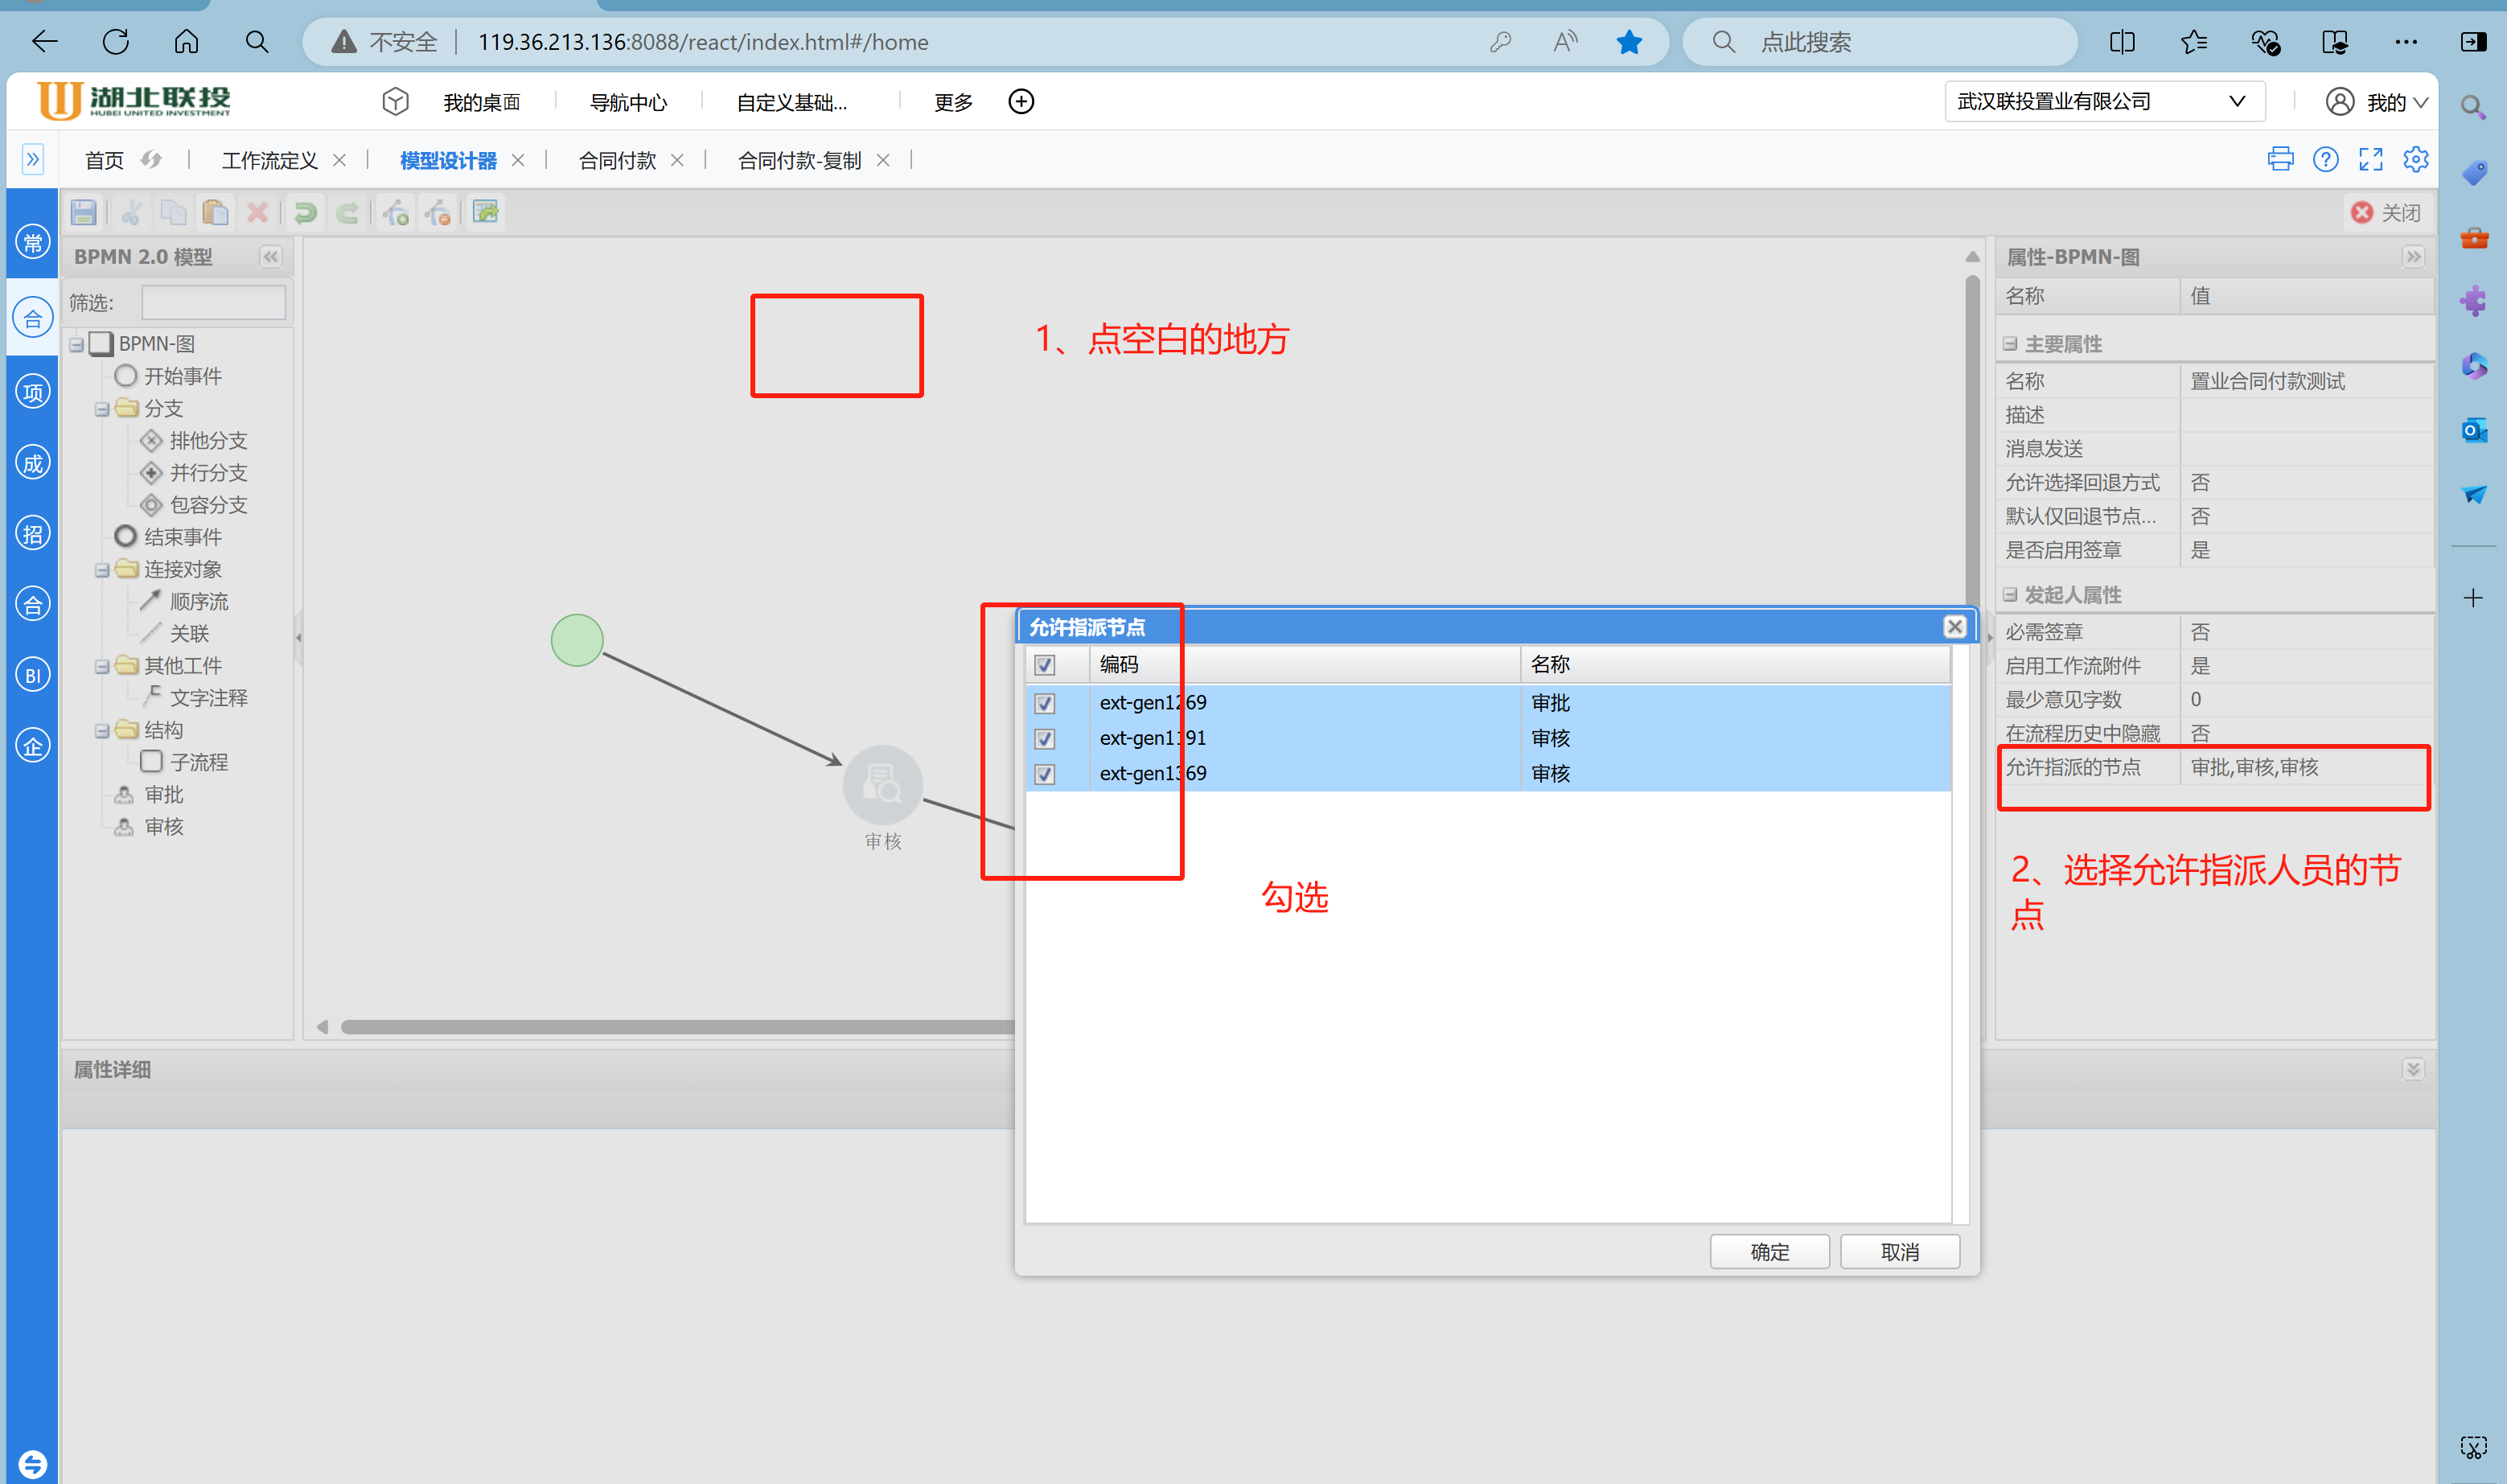Collapse the 分支 folder in tree

(x=102, y=409)
